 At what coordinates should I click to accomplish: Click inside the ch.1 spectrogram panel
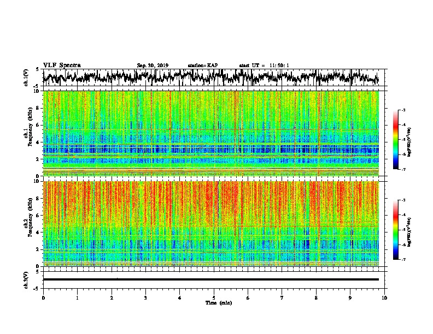tap(211, 133)
